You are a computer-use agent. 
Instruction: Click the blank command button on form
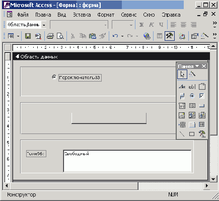coord(109,118)
